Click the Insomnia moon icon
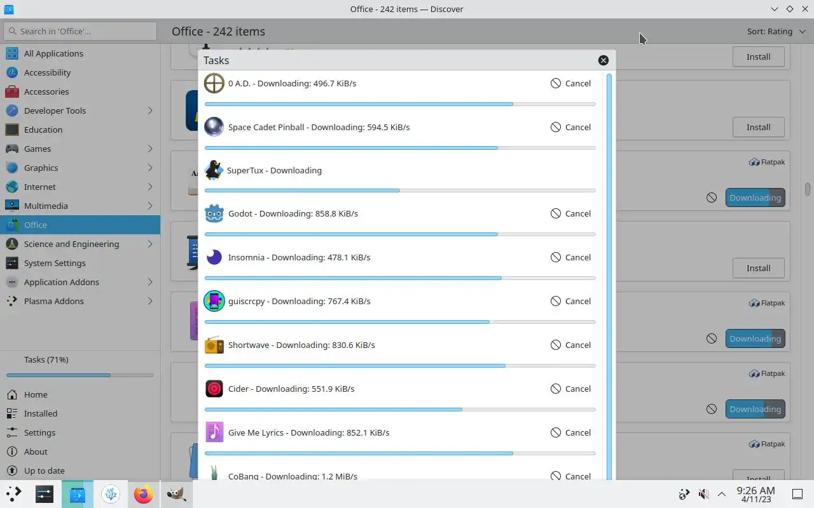Image resolution: width=814 pixels, height=508 pixels. pyautogui.click(x=214, y=257)
